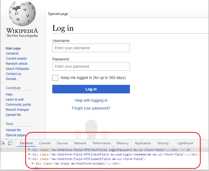
Task: Open the Sources tab
Action: tap(62, 143)
